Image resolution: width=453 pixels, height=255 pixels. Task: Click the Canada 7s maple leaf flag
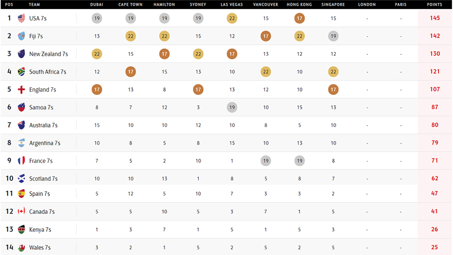(21, 212)
